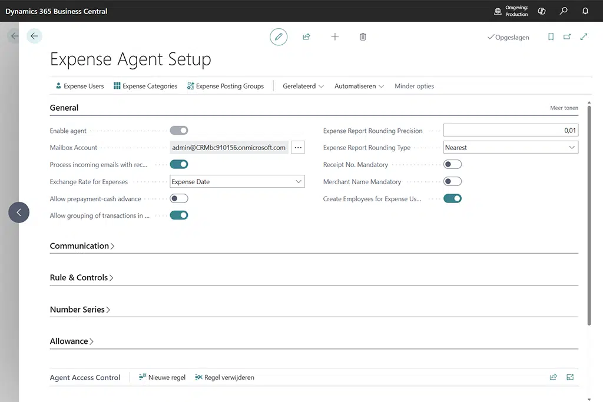
Task: Expand the Number Series section
Action: tap(80, 310)
